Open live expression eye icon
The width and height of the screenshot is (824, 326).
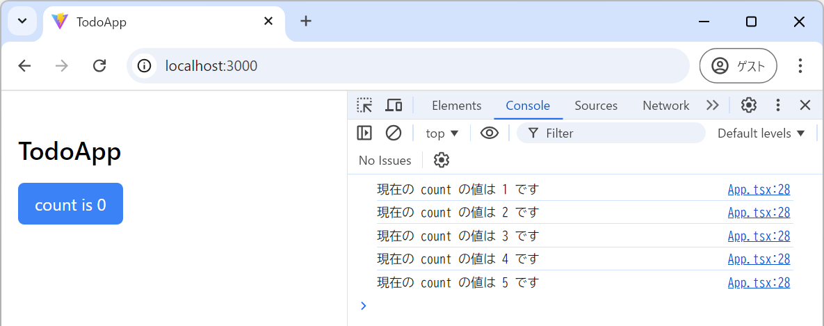pyautogui.click(x=490, y=133)
